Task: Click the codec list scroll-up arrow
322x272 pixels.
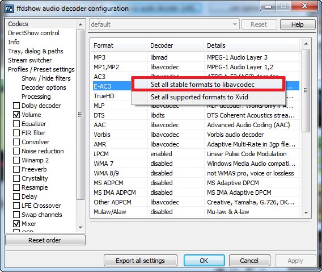Action: tap(306, 44)
